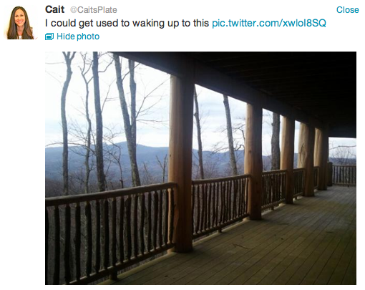Follow the twitter picture URL in tweet
Screen dimensions: 365x290
point(269,23)
